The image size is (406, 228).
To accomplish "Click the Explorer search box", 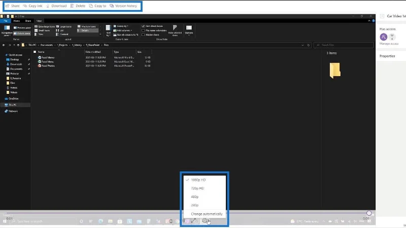I will 344,45.
